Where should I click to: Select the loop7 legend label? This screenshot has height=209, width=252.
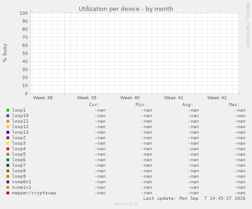click(x=19, y=165)
